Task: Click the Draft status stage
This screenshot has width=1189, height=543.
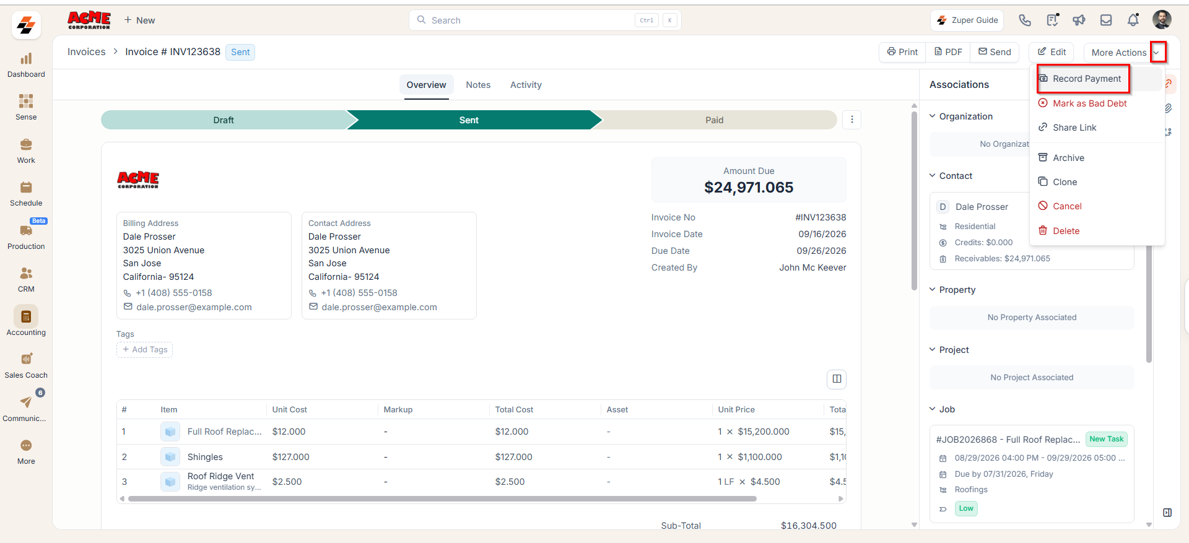Action: point(224,120)
